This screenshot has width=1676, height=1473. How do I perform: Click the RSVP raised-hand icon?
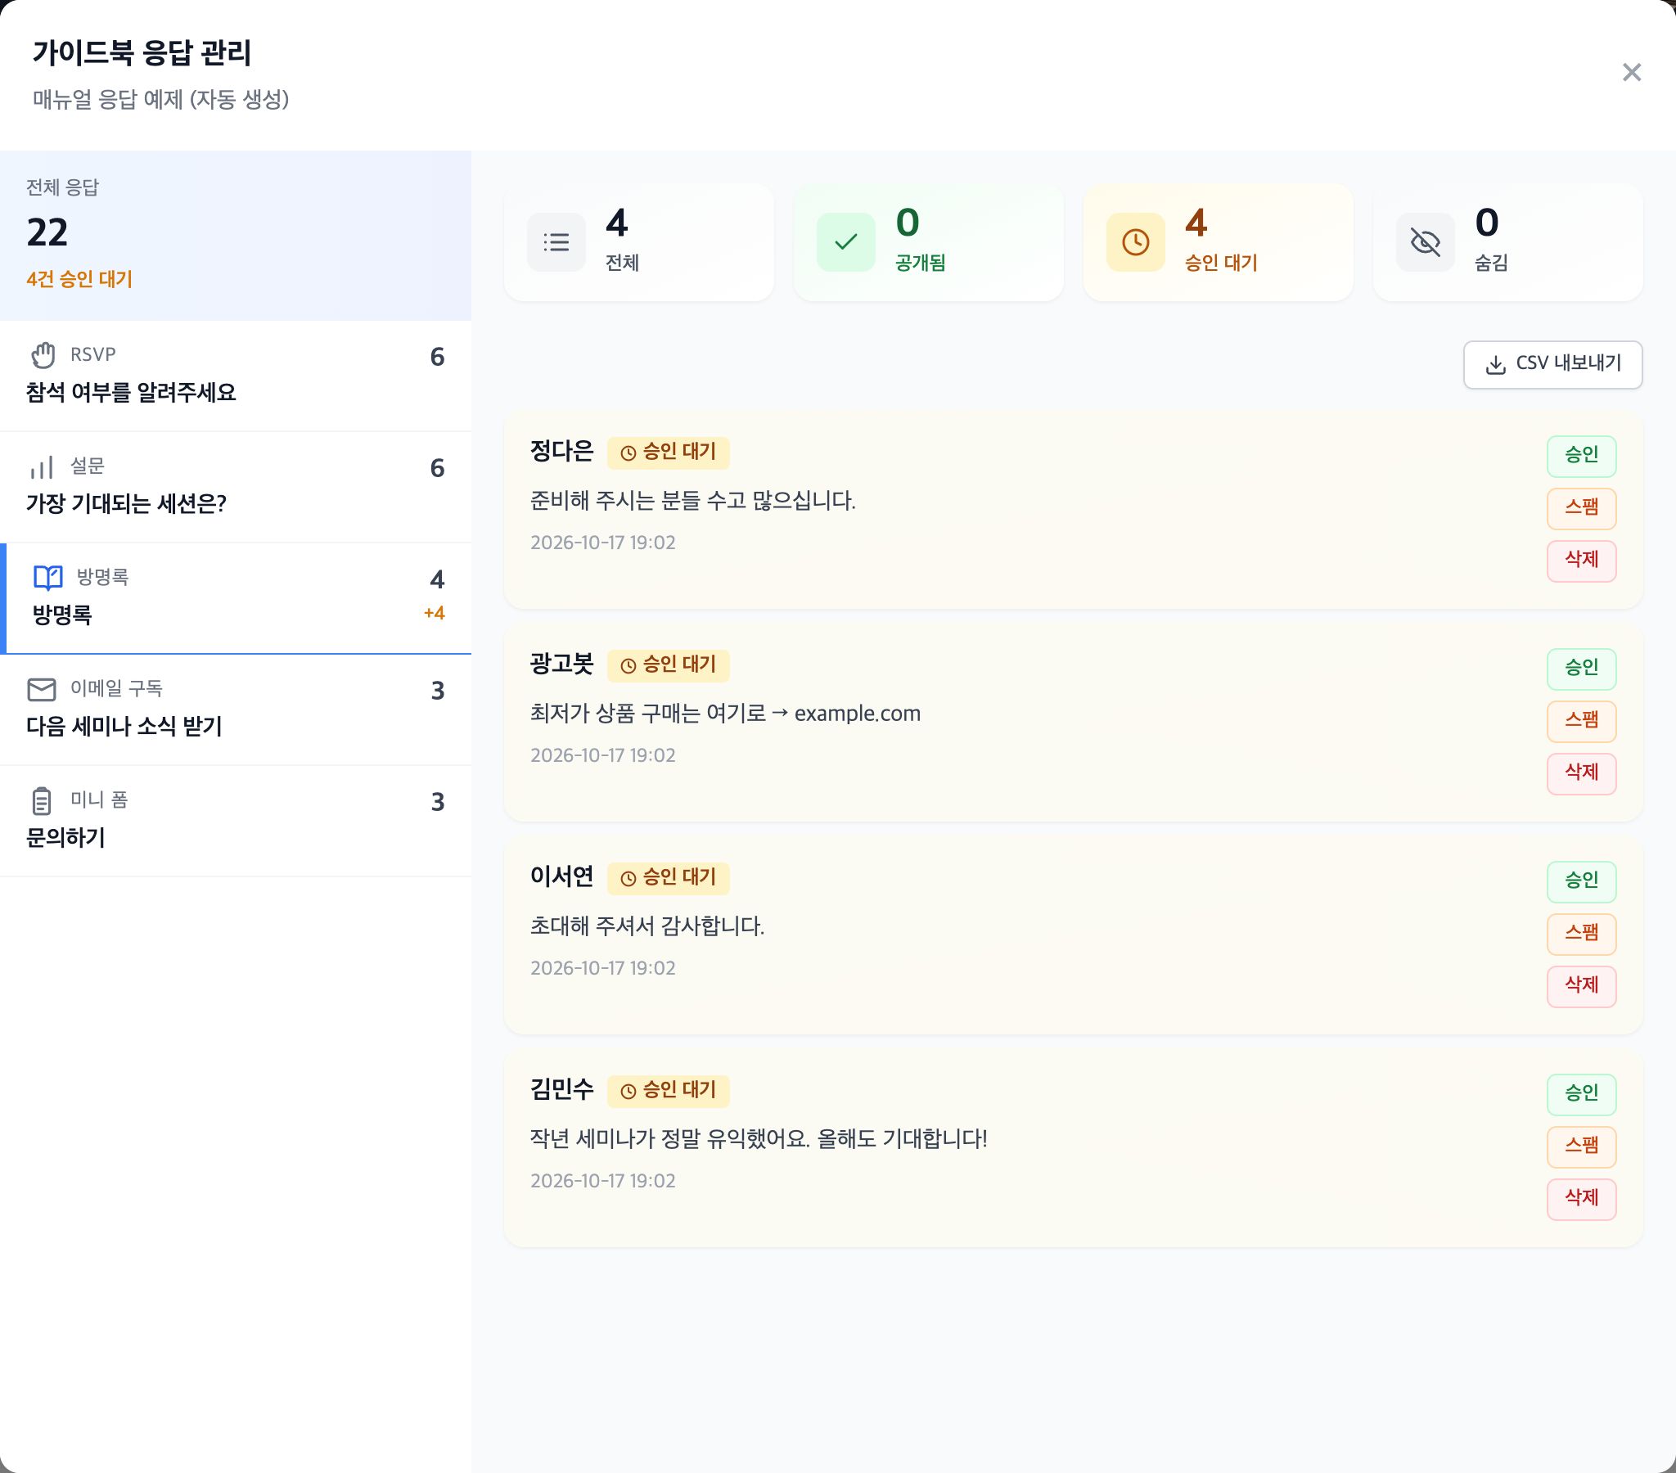[x=43, y=355]
